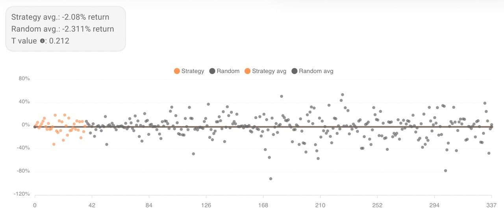The width and height of the screenshot is (504, 217).
Task: Click the isolated data point at -80%
Action: click(x=445, y=171)
